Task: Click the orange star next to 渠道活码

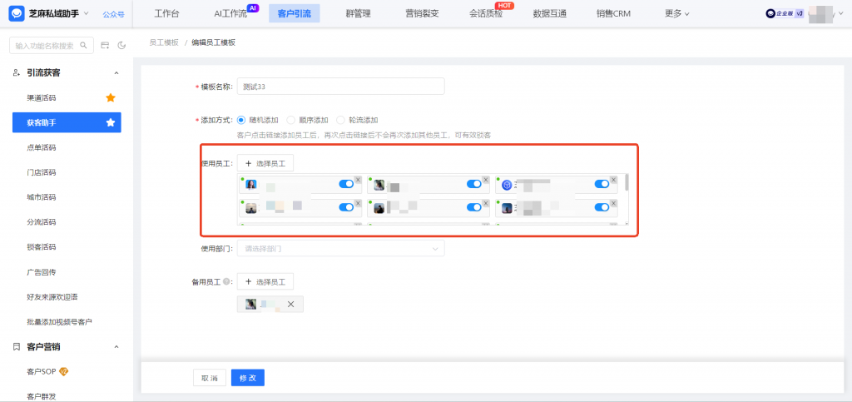Action: [x=111, y=97]
